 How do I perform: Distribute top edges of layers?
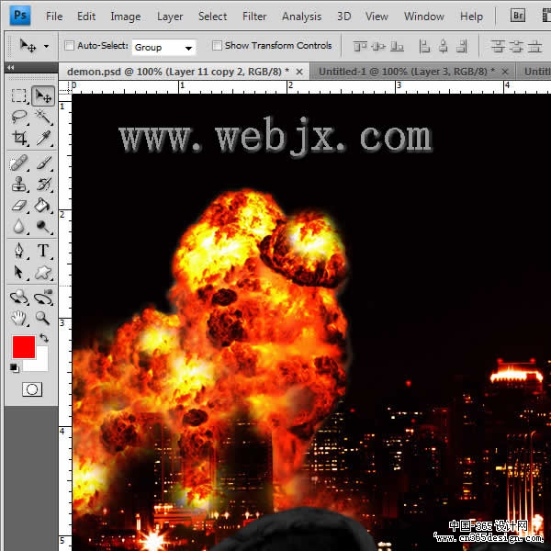[498, 46]
